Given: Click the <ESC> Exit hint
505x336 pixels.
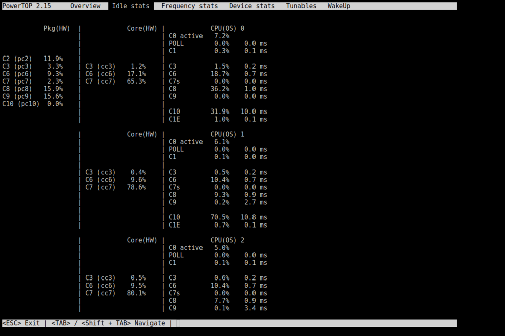Looking at the screenshot, I should pos(21,323).
